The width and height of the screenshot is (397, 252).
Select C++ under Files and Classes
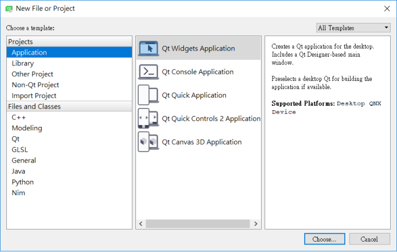[18, 117]
